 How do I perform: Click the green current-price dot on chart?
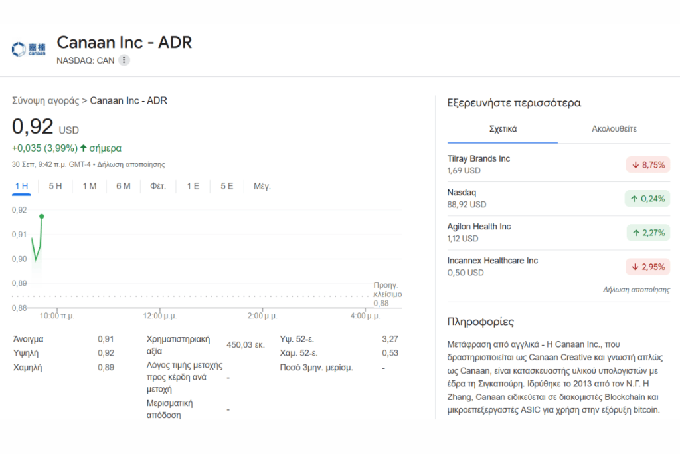[42, 216]
